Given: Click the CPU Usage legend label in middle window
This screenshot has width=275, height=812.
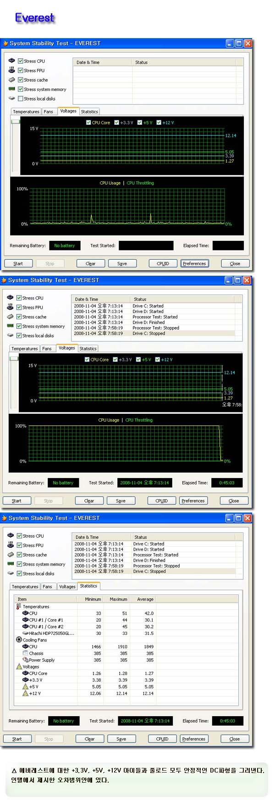Looking at the screenshot, I should click(x=109, y=420).
